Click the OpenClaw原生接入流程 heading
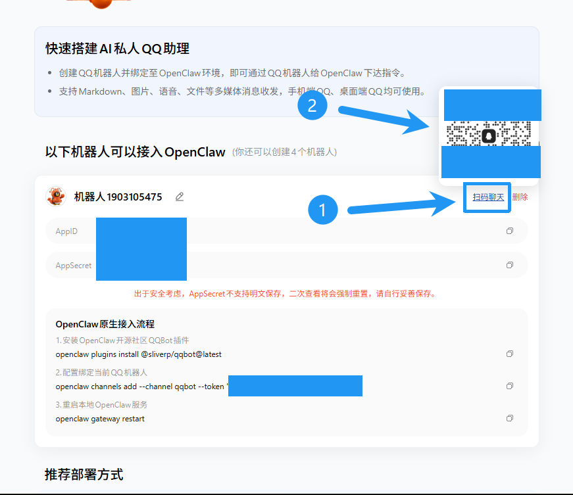 [x=105, y=324]
